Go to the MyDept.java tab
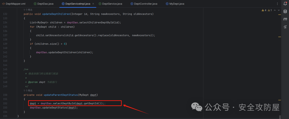Image resolution: width=289 pixels, height=119 pixels. pos(175,4)
